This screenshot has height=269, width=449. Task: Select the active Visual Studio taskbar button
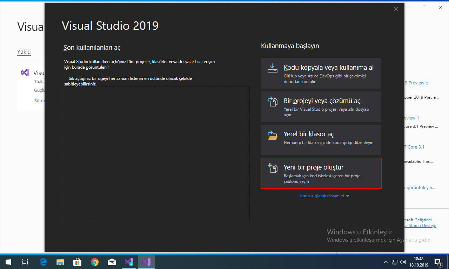click(146, 262)
